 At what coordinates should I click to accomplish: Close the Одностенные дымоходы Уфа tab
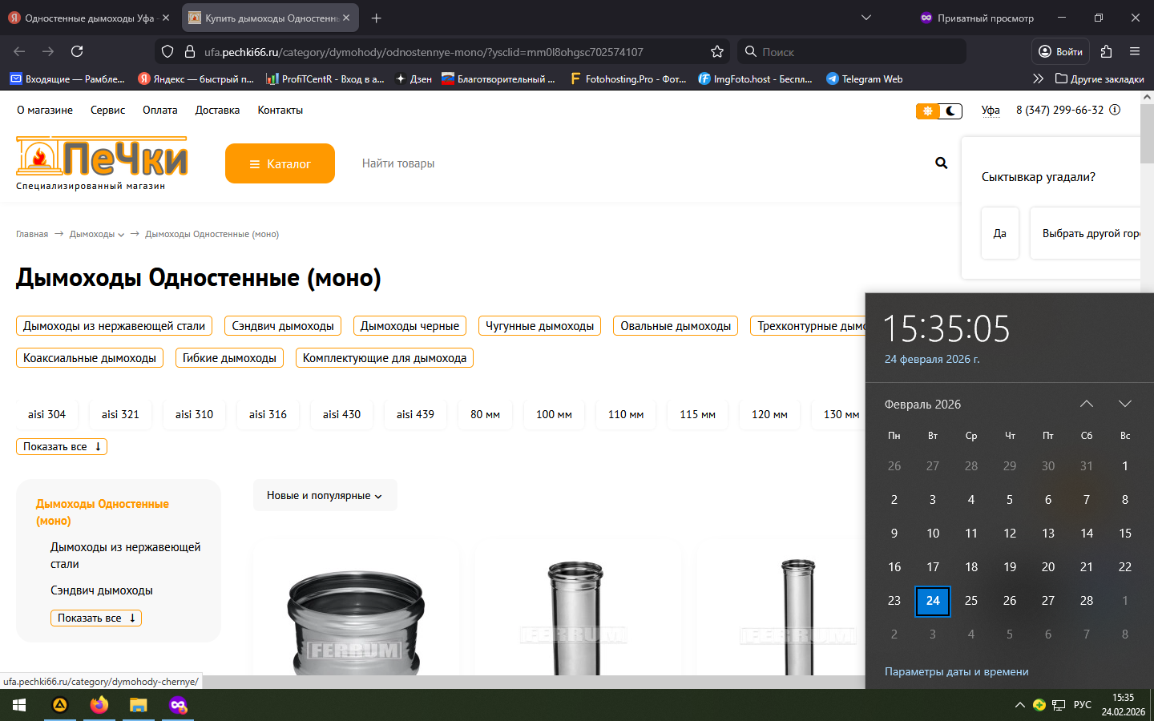pyautogui.click(x=166, y=18)
